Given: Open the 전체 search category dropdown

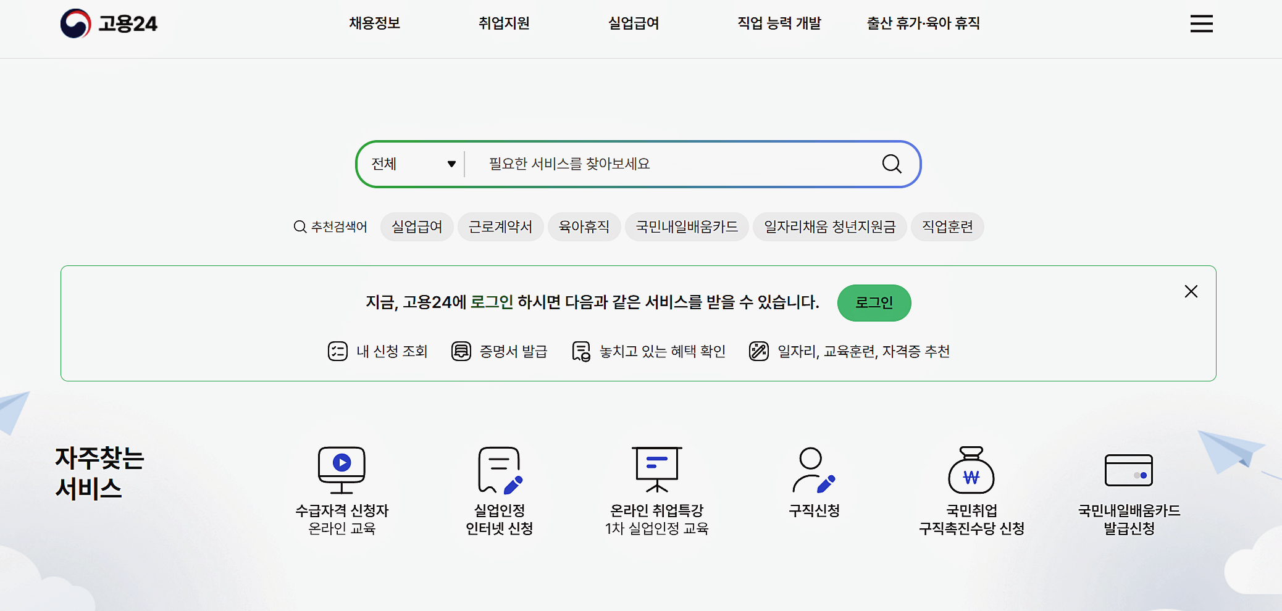Looking at the screenshot, I should 409,164.
